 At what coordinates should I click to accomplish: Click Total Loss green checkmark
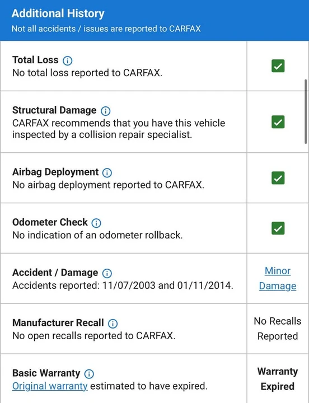coord(278,66)
